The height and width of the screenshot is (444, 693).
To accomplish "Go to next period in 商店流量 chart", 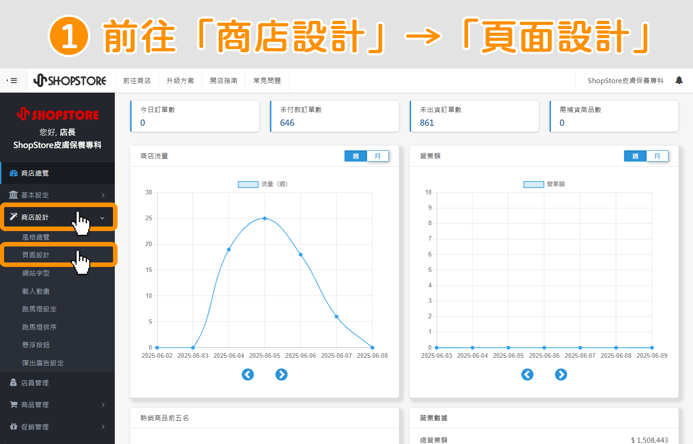I will (x=281, y=375).
